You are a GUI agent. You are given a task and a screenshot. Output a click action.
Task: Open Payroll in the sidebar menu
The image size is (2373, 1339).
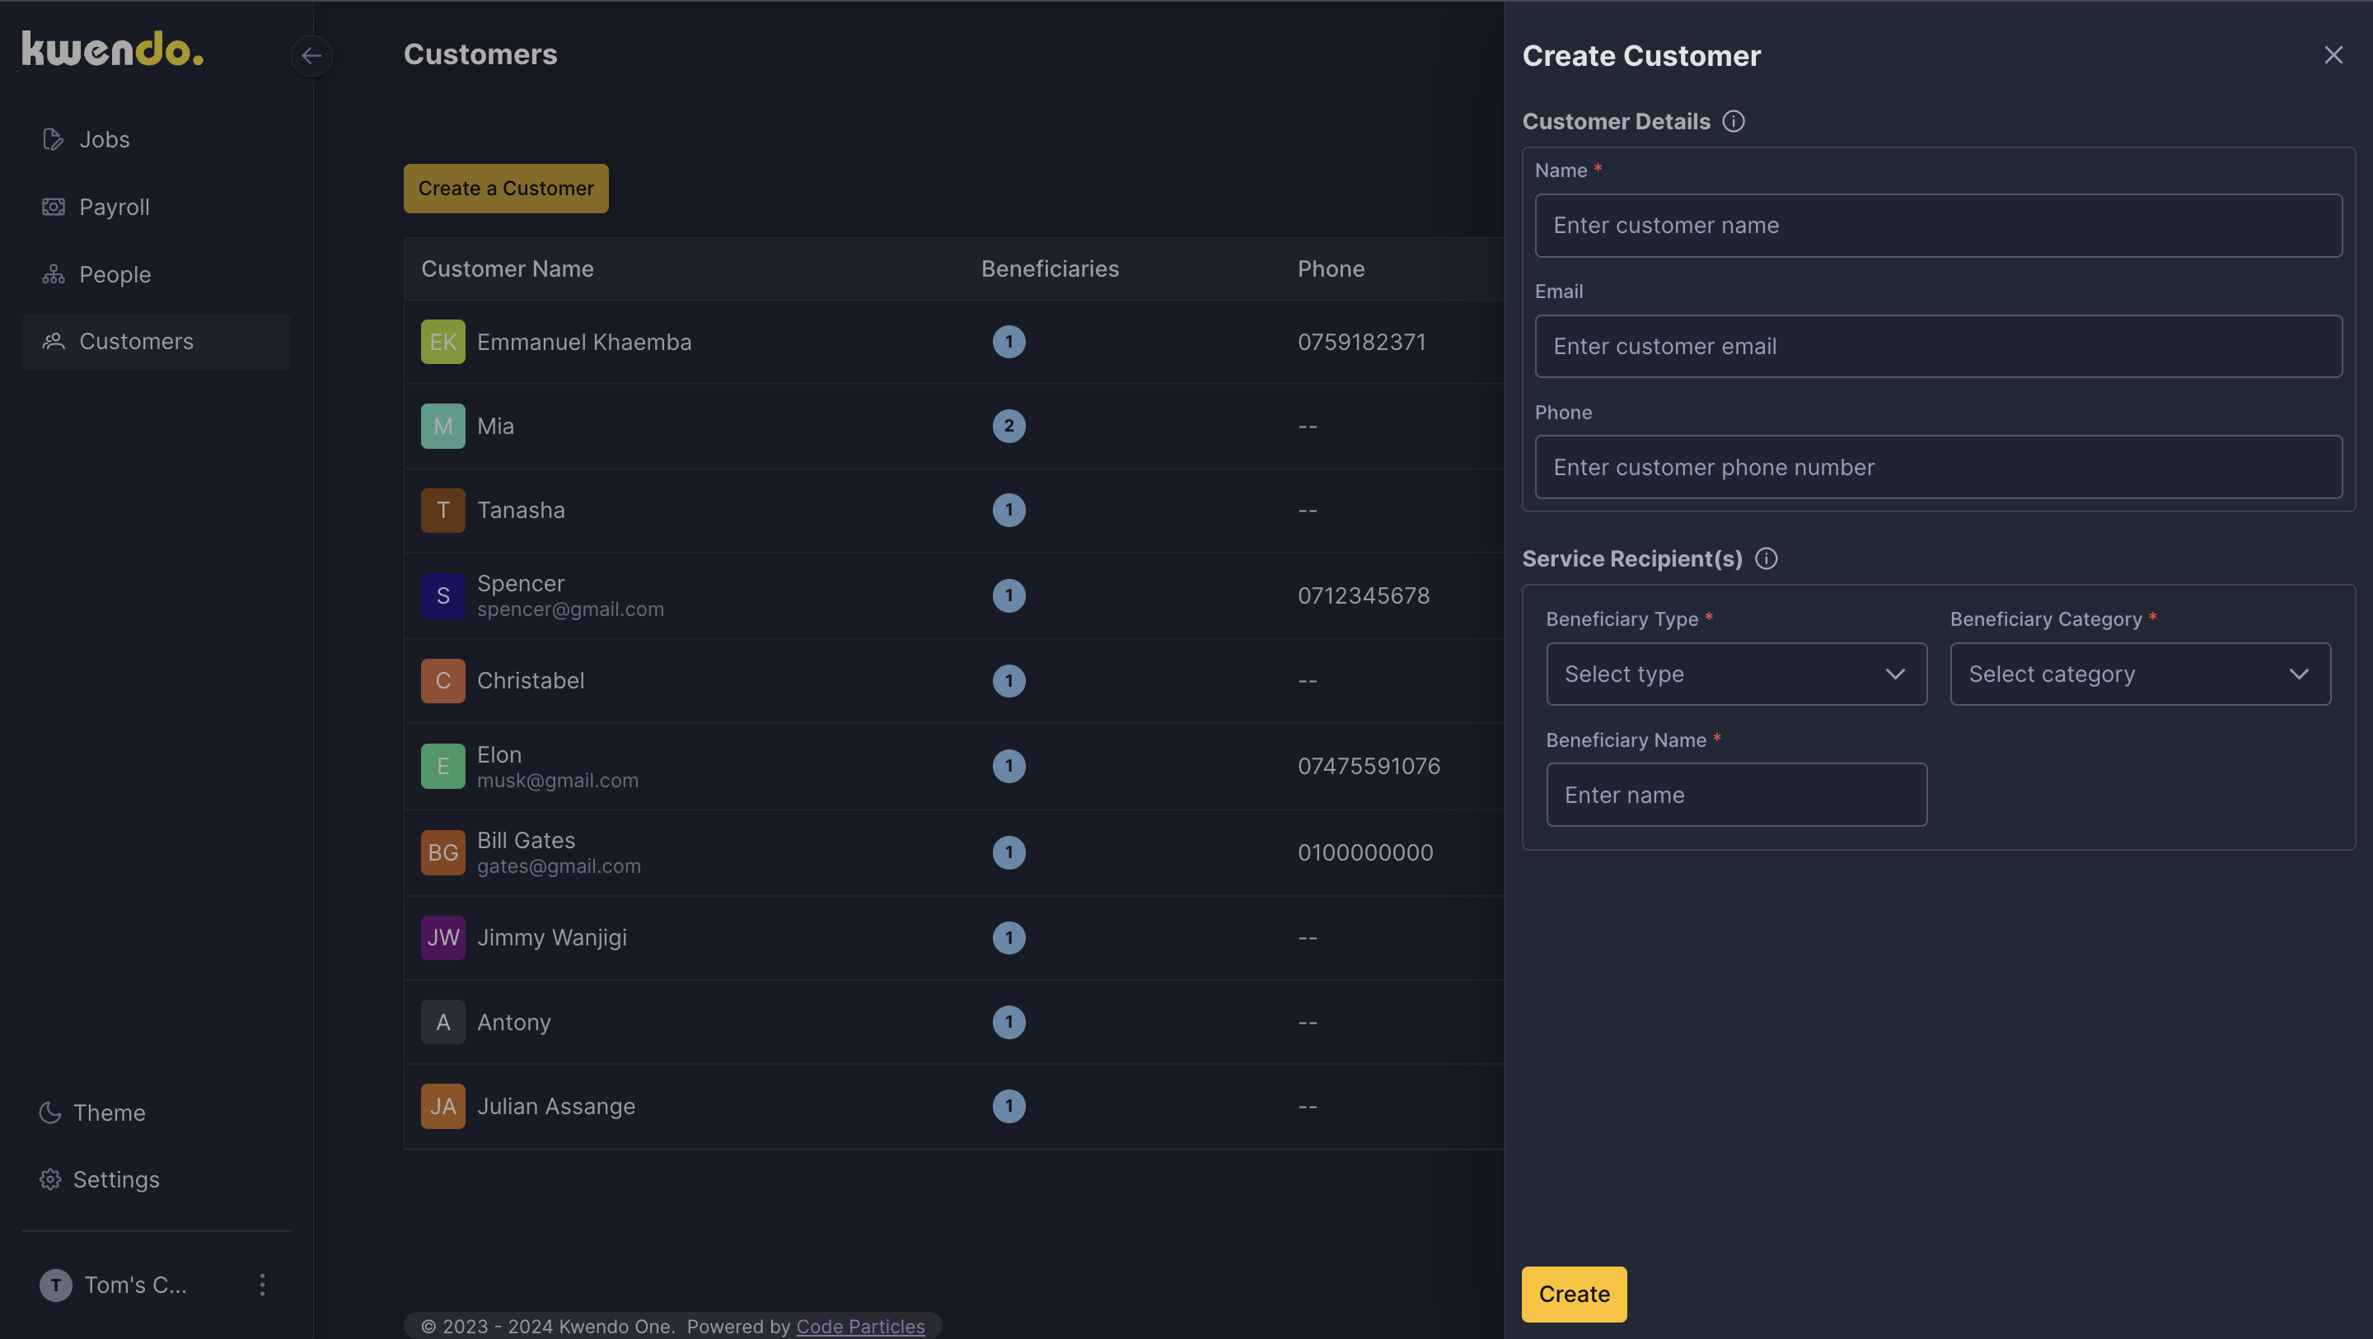pyautogui.click(x=157, y=206)
